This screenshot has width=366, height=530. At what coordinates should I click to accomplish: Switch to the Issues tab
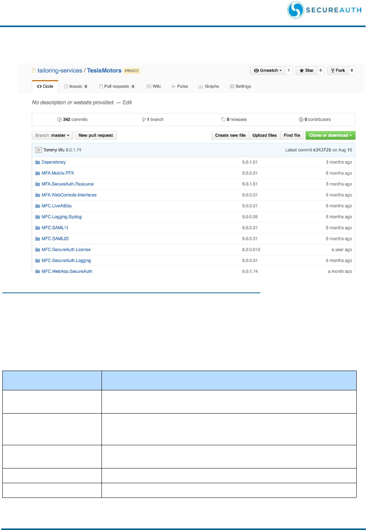click(x=76, y=86)
